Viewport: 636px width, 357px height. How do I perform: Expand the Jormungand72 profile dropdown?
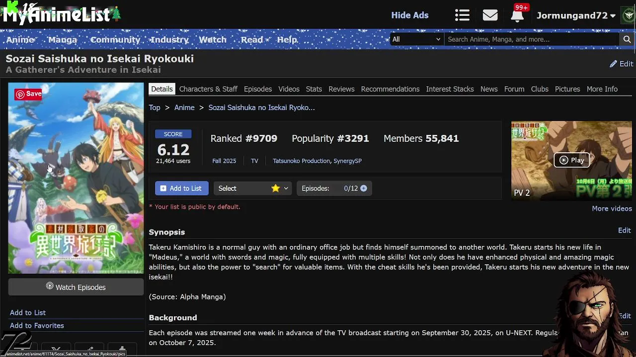coord(576,15)
